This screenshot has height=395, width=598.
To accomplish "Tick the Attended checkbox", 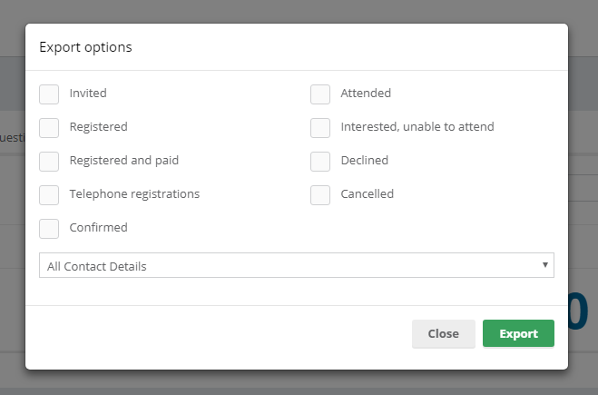I will click(x=320, y=94).
